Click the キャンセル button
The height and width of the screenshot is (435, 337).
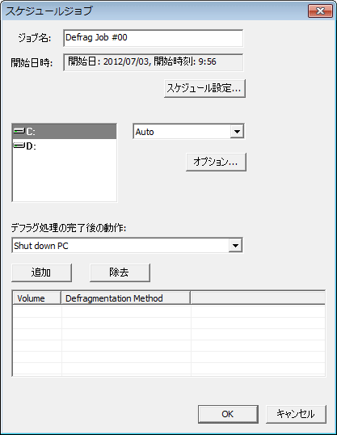click(x=296, y=414)
